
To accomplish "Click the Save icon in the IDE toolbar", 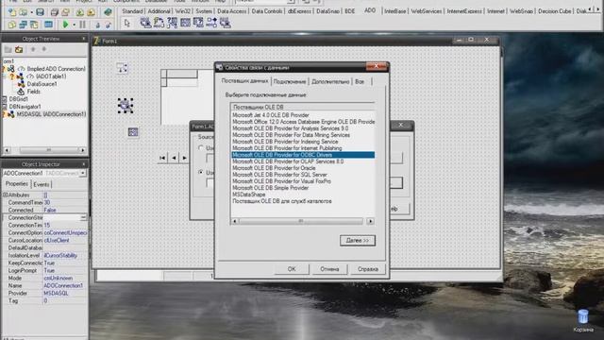I will pos(40,12).
